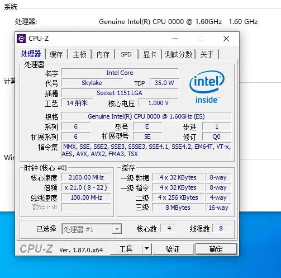
Task: Click the 修订 value Q0
Action: tap(217, 136)
